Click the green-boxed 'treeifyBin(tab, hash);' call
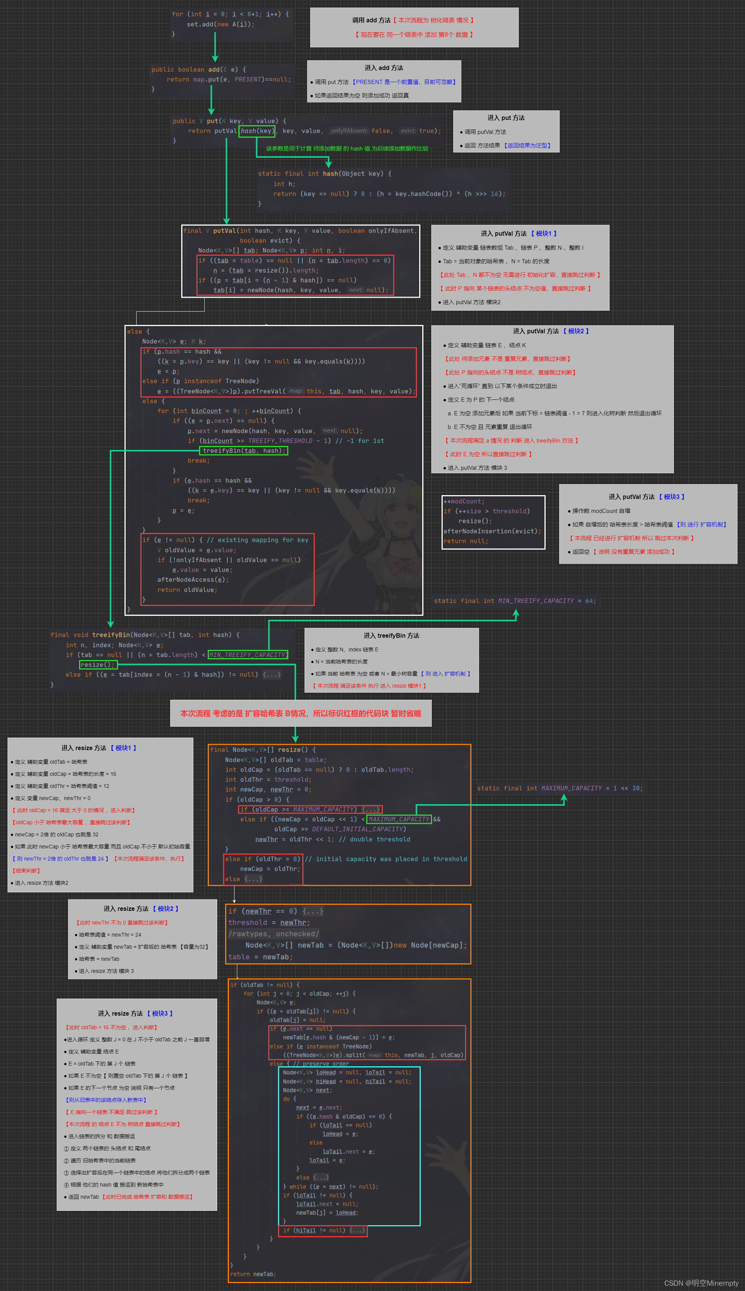Screen dimensions: 745x1291 [x=244, y=451]
